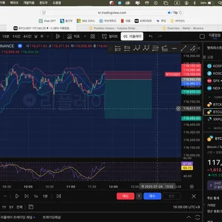Image resolution: width=222 pixels, height=222 pixels.
Task: Select XRPU in the watchlist
Action: [x=214, y=119]
